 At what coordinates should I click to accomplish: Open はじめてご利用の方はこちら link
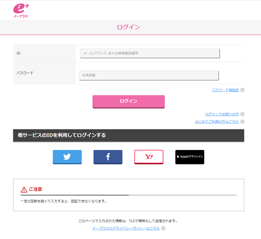pos(217,122)
